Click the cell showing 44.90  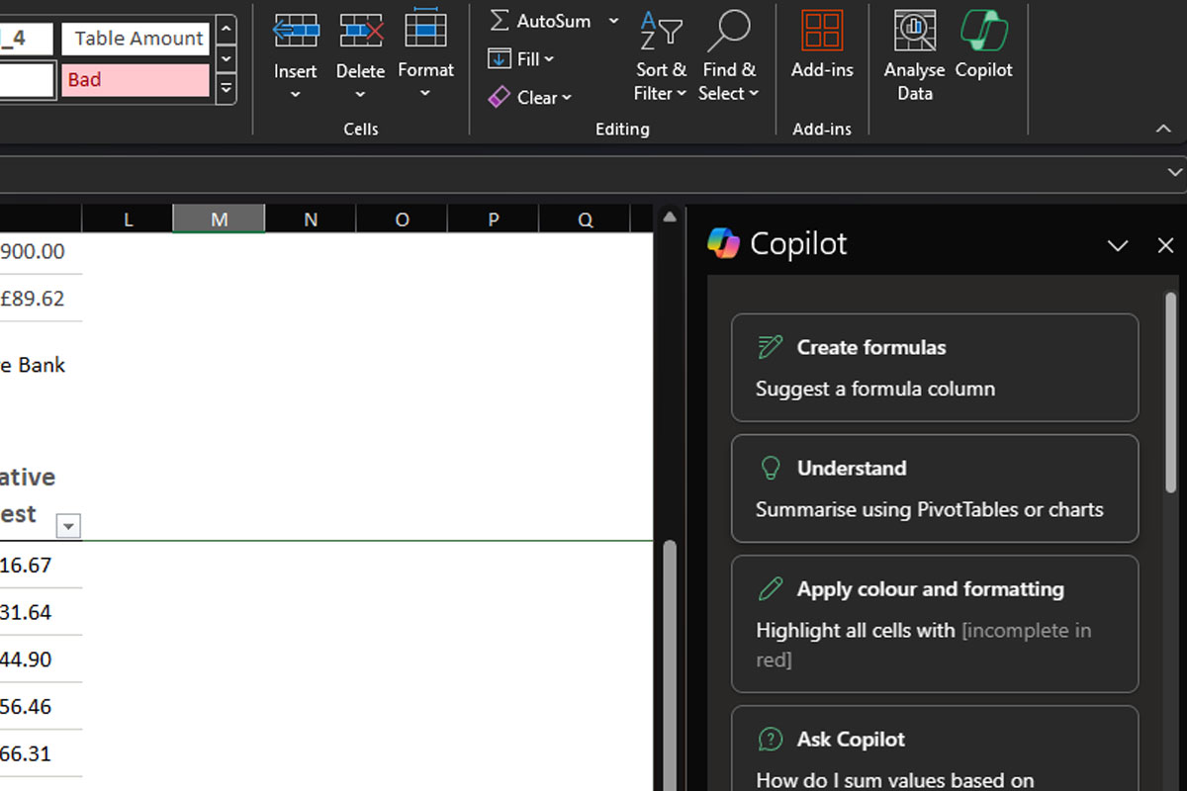(x=41, y=659)
